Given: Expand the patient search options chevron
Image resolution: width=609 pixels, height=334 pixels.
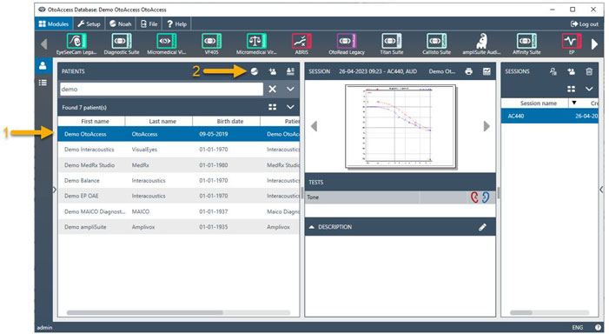Looking at the screenshot, I should tap(290, 89).
